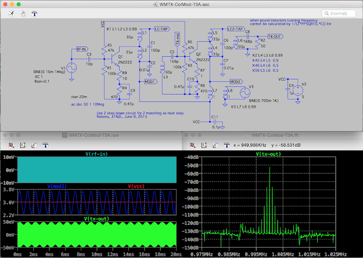Click SINE(0 10m 1Meg) source value text

(x=49, y=72)
